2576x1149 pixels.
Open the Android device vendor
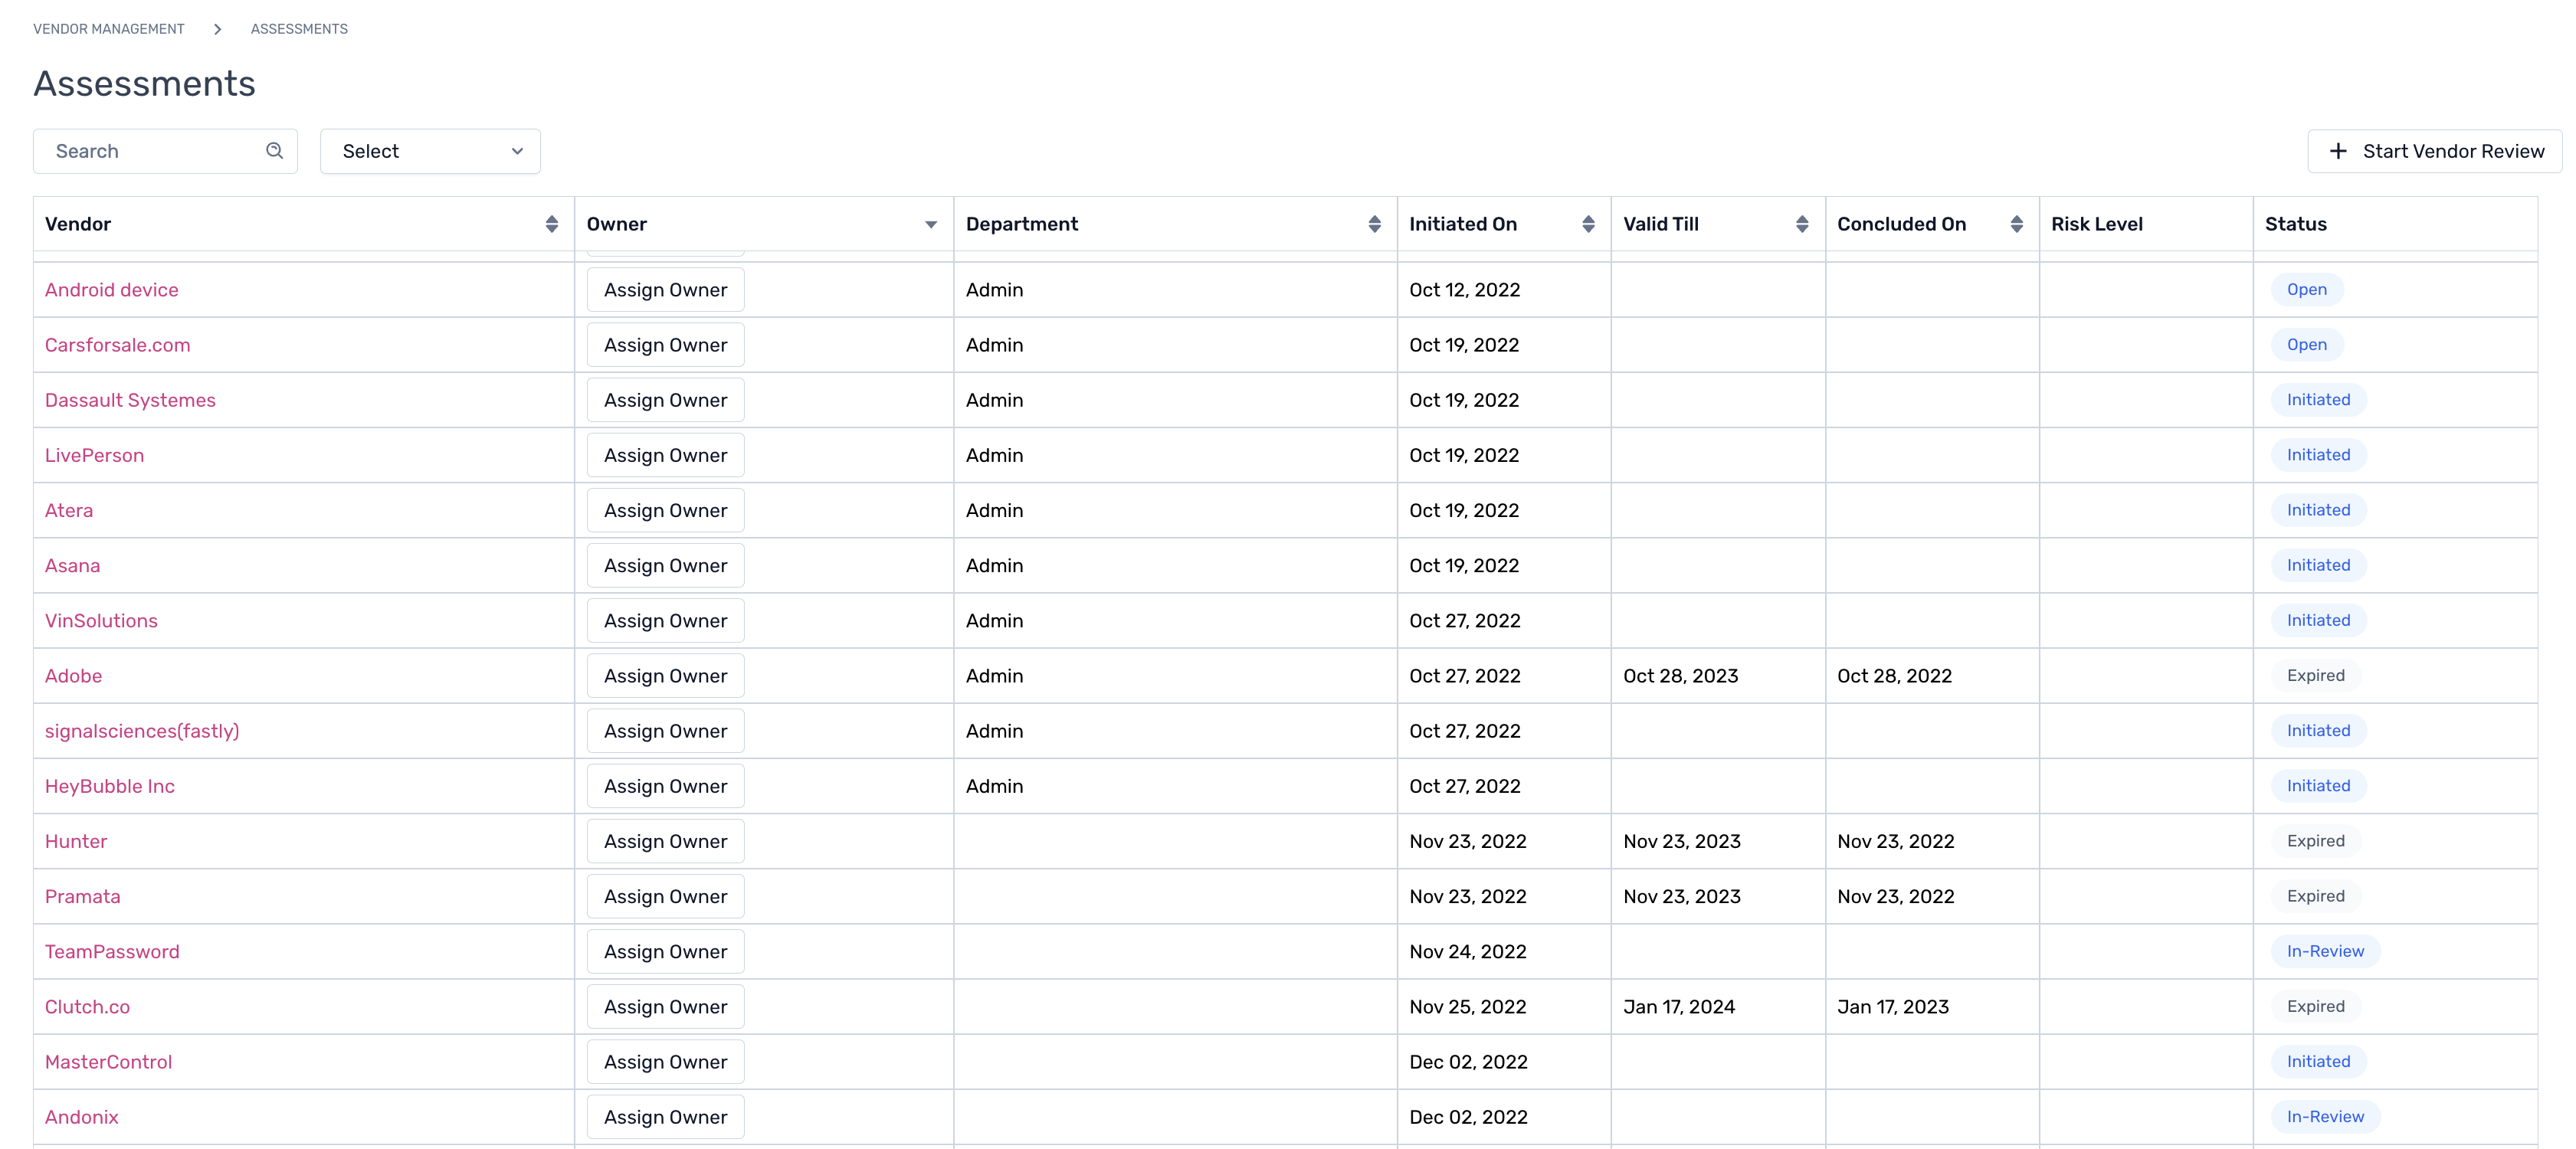click(112, 290)
